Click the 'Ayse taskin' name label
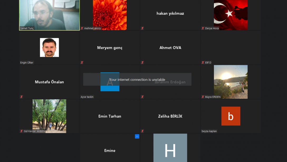 click(x=87, y=97)
